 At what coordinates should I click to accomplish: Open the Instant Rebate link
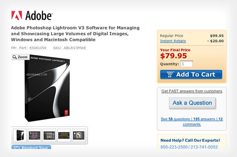coord(173,41)
